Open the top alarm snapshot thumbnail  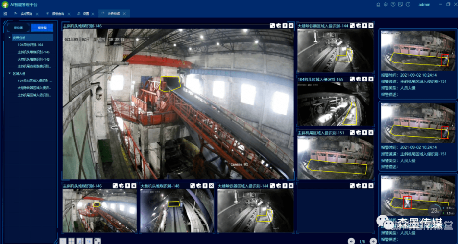click(x=418, y=51)
